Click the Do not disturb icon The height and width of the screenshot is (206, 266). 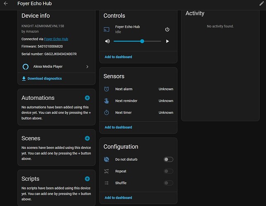107,159
